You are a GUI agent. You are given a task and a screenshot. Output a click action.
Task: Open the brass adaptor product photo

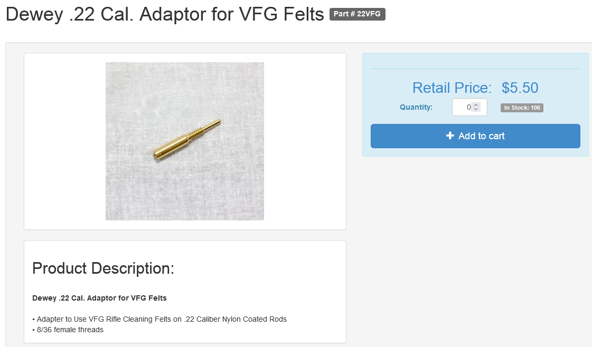click(185, 141)
